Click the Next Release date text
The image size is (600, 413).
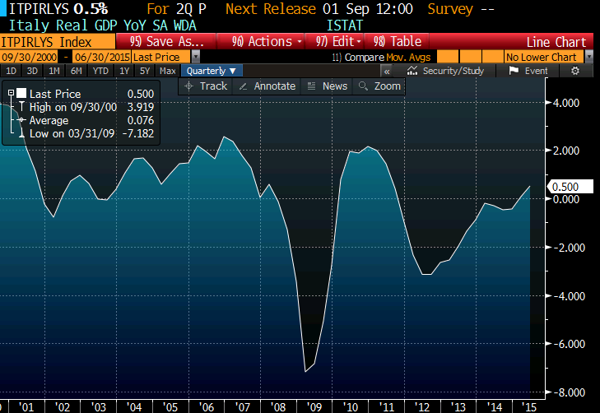[x=368, y=9]
